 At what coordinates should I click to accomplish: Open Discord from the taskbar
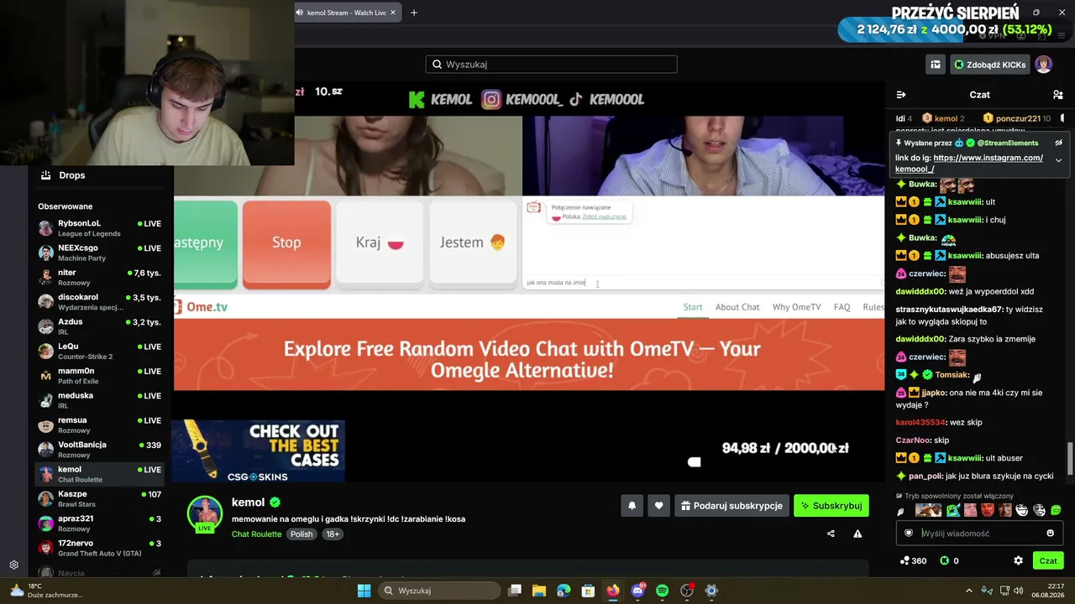[637, 591]
